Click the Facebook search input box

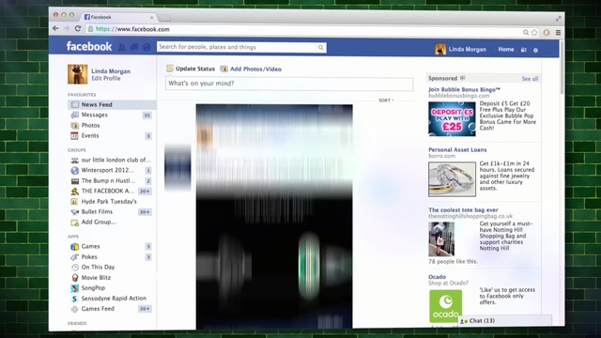pyautogui.click(x=237, y=47)
